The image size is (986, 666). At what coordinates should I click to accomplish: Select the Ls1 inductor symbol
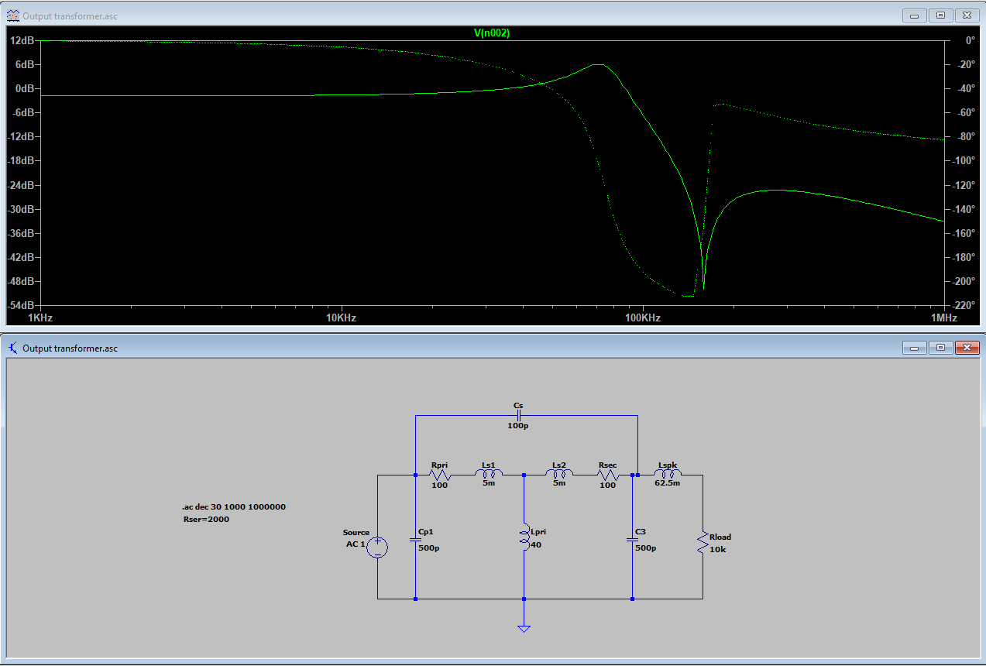(489, 474)
